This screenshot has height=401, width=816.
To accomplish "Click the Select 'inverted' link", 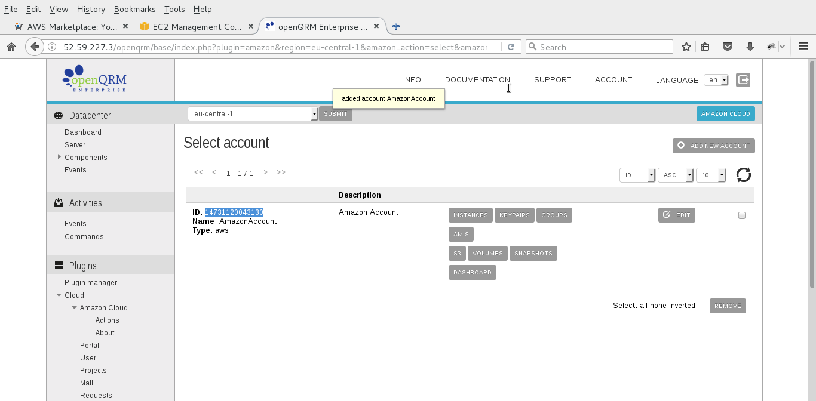I will (x=682, y=306).
